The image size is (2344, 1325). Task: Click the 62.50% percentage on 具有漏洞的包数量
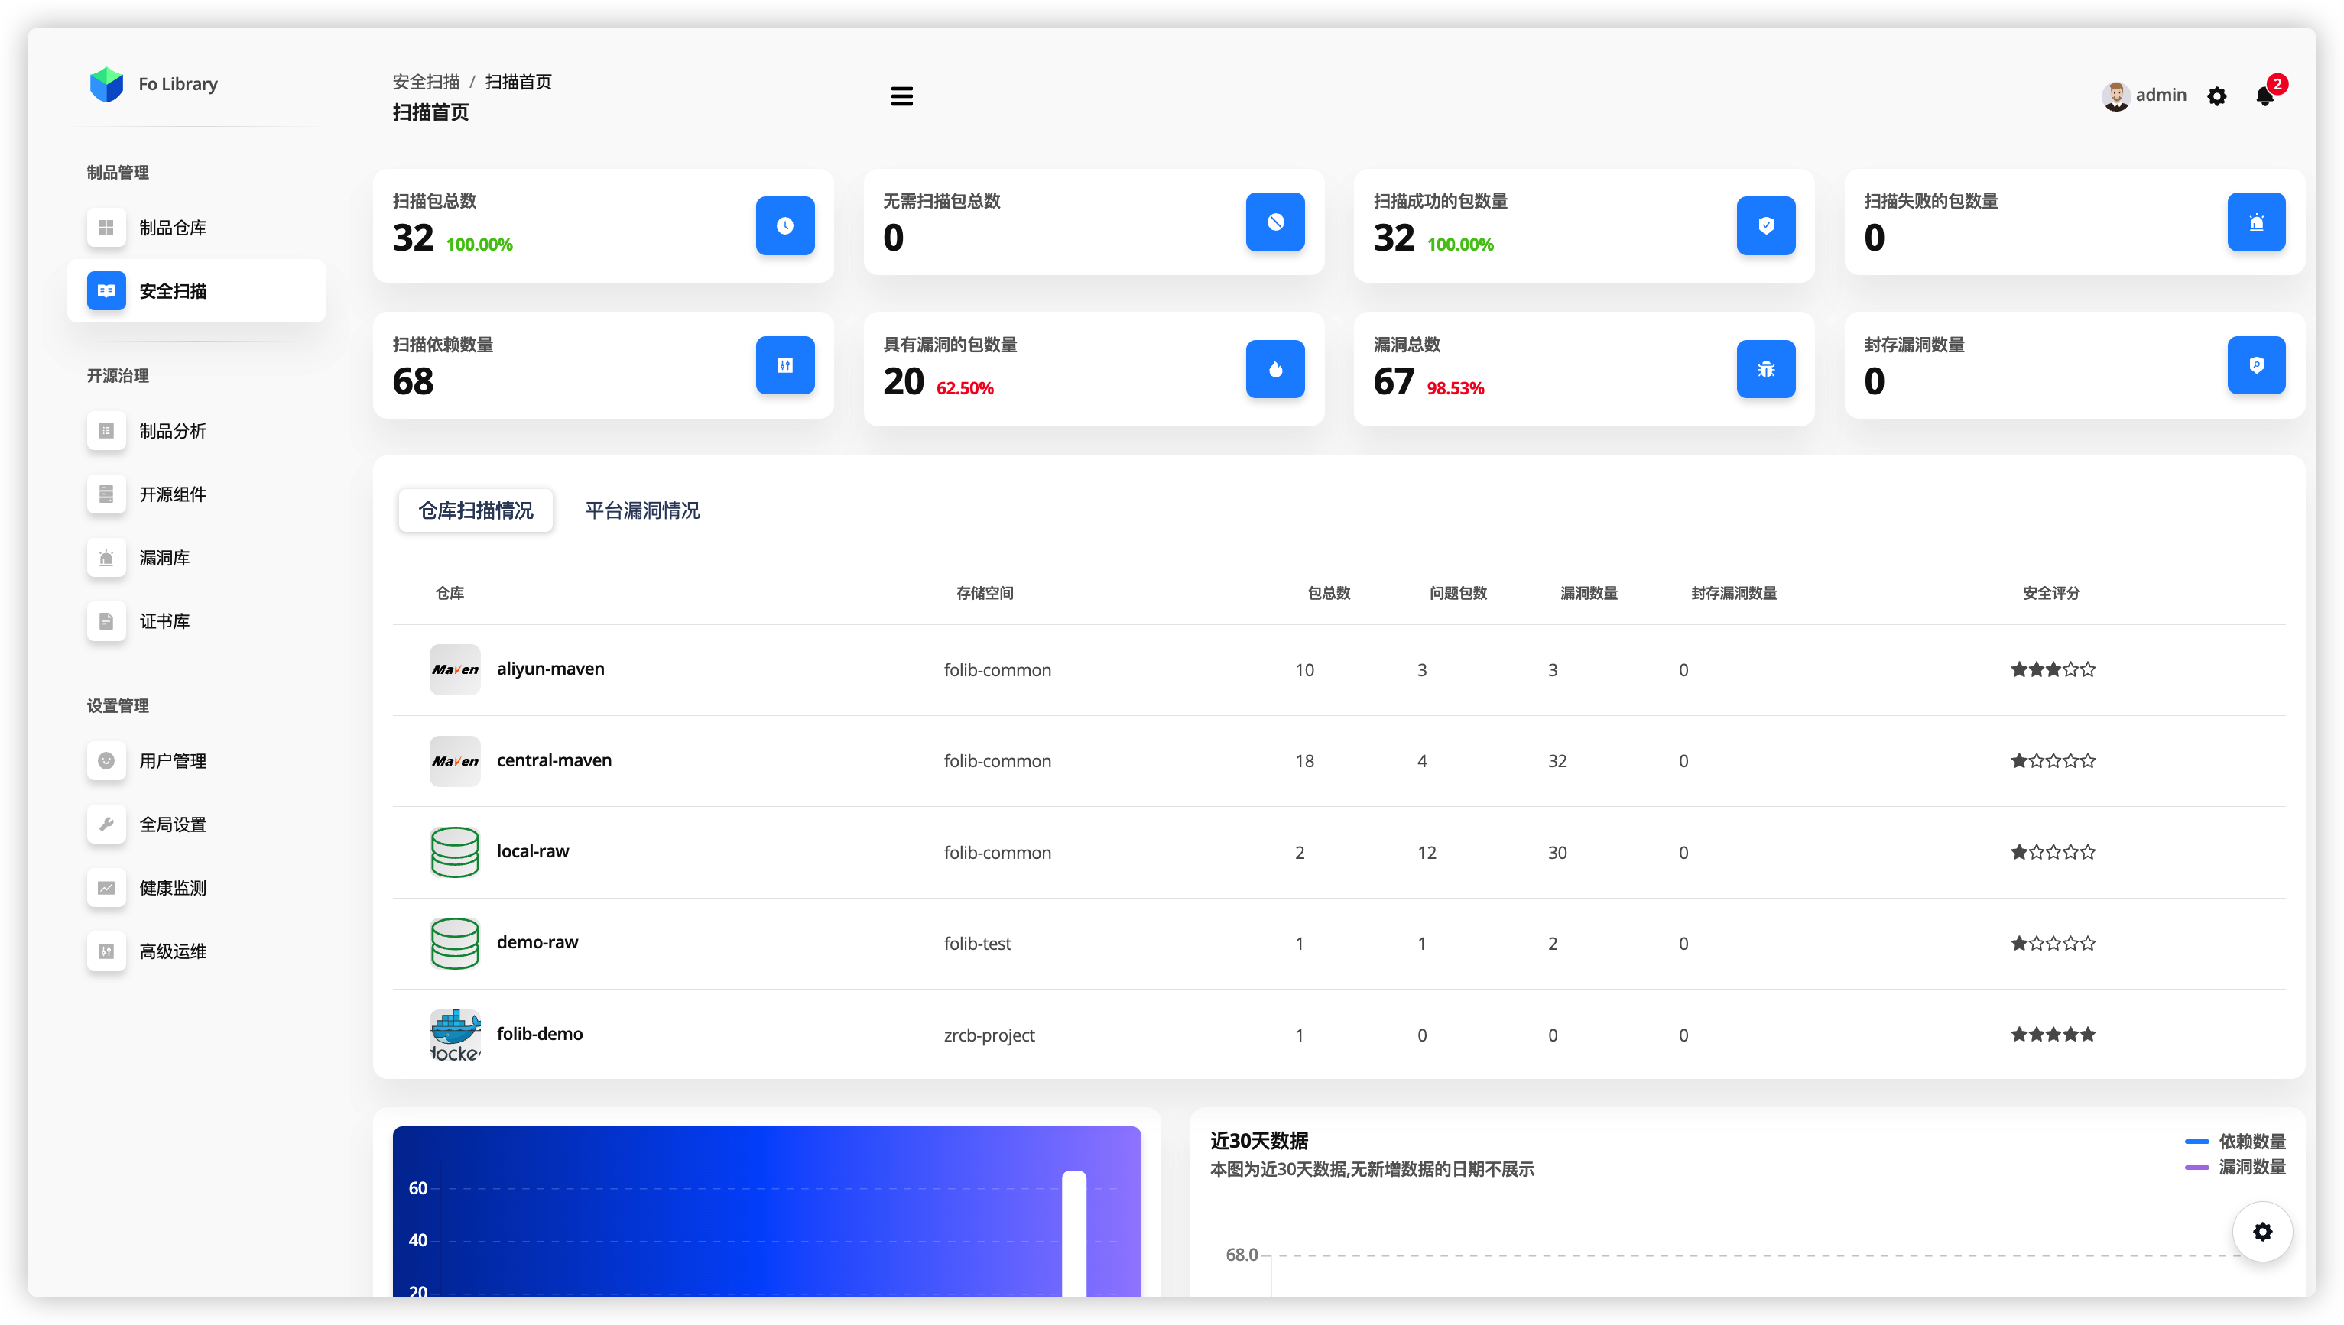pos(964,389)
